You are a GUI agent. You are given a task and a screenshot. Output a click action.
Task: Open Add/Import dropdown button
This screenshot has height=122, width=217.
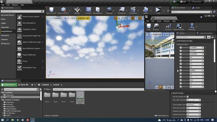9,85
